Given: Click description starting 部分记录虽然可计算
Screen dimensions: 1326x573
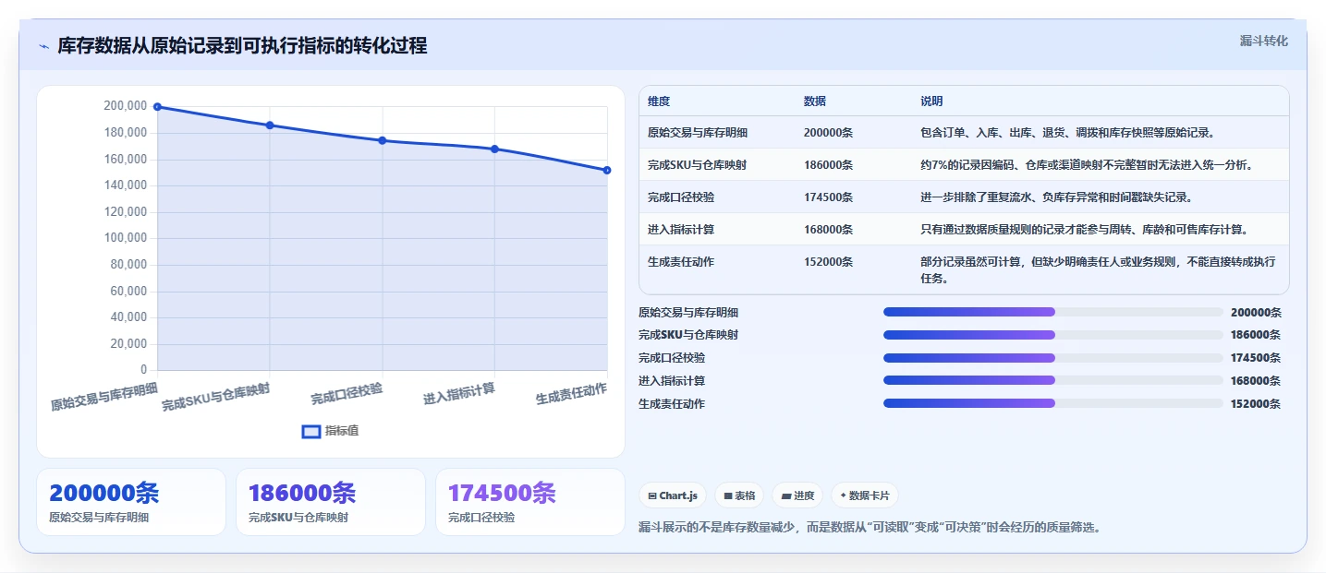Looking at the screenshot, I should click(1096, 269).
